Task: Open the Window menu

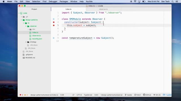Action: [x=74, y=1]
